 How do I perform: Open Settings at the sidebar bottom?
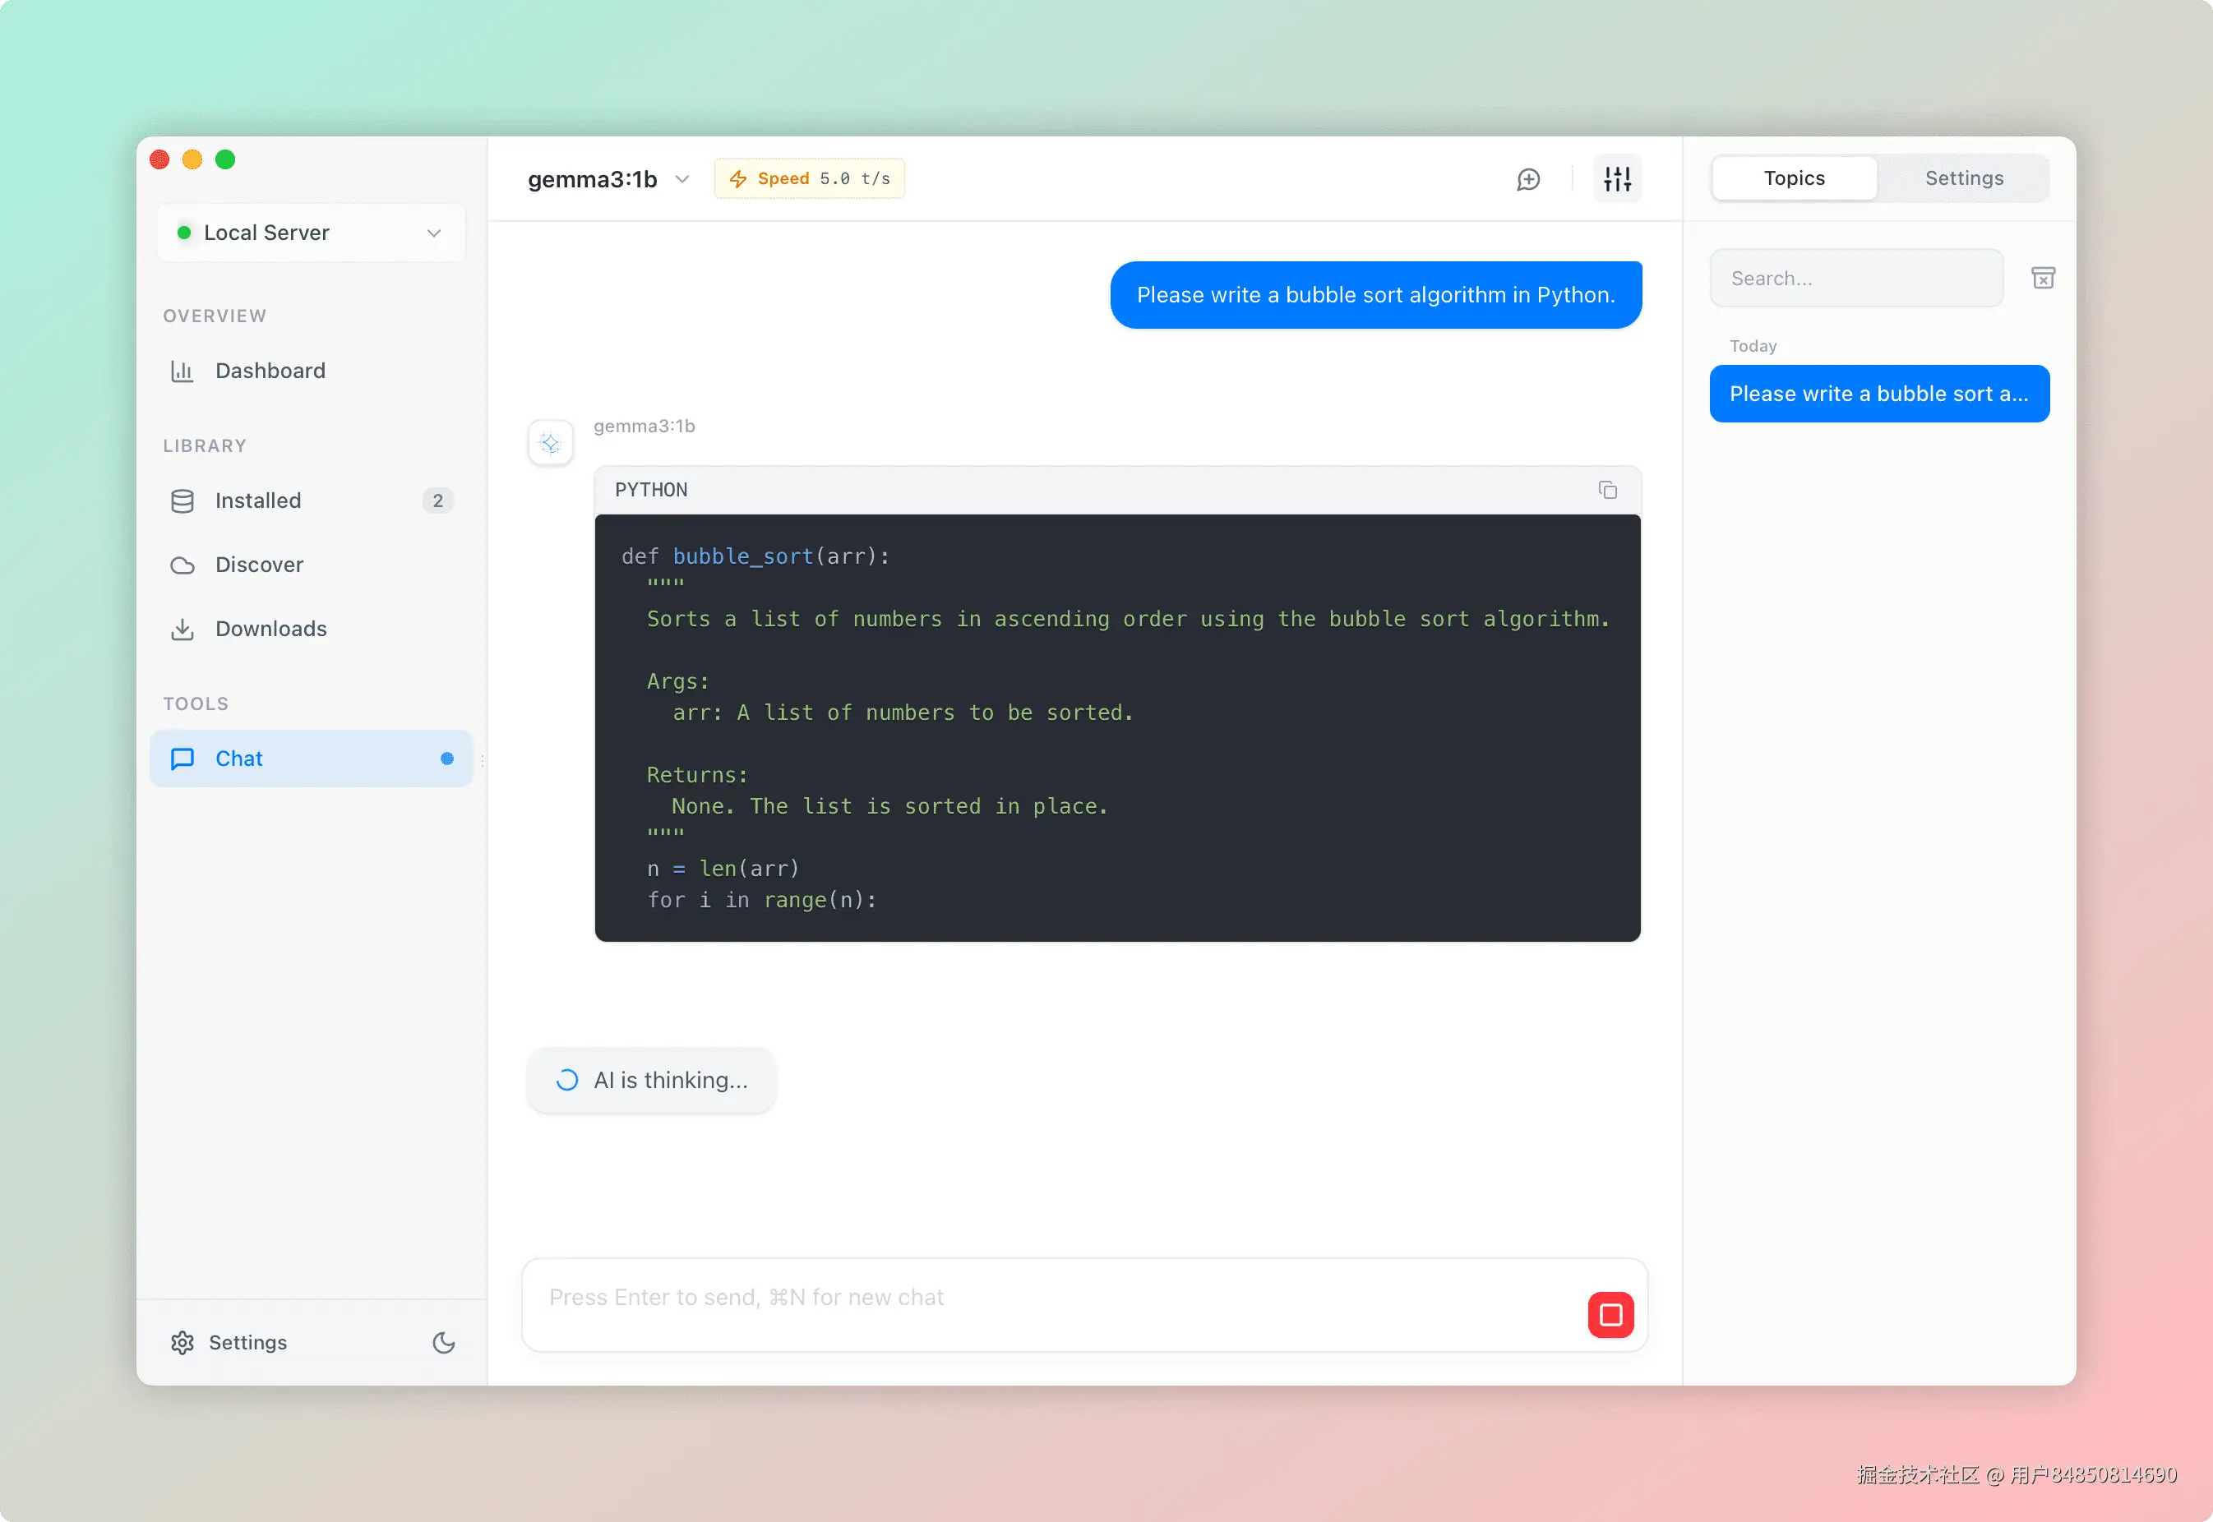[247, 1343]
